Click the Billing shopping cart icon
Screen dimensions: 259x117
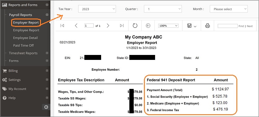coord(4,71)
